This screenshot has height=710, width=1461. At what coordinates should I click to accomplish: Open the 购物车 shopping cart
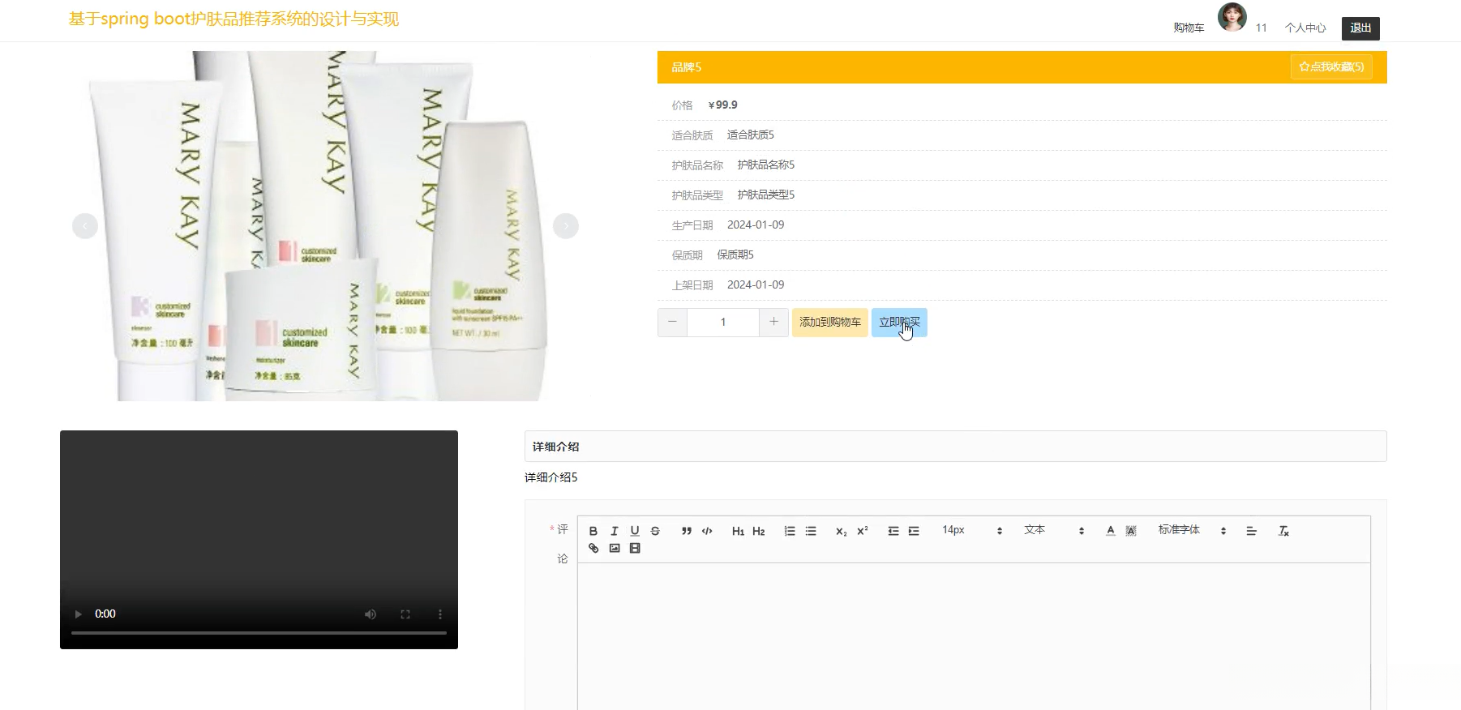point(1189,28)
